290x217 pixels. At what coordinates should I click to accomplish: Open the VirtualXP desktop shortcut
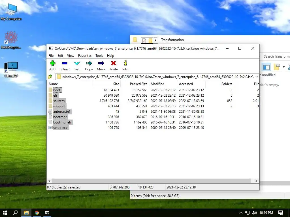pos(11,70)
